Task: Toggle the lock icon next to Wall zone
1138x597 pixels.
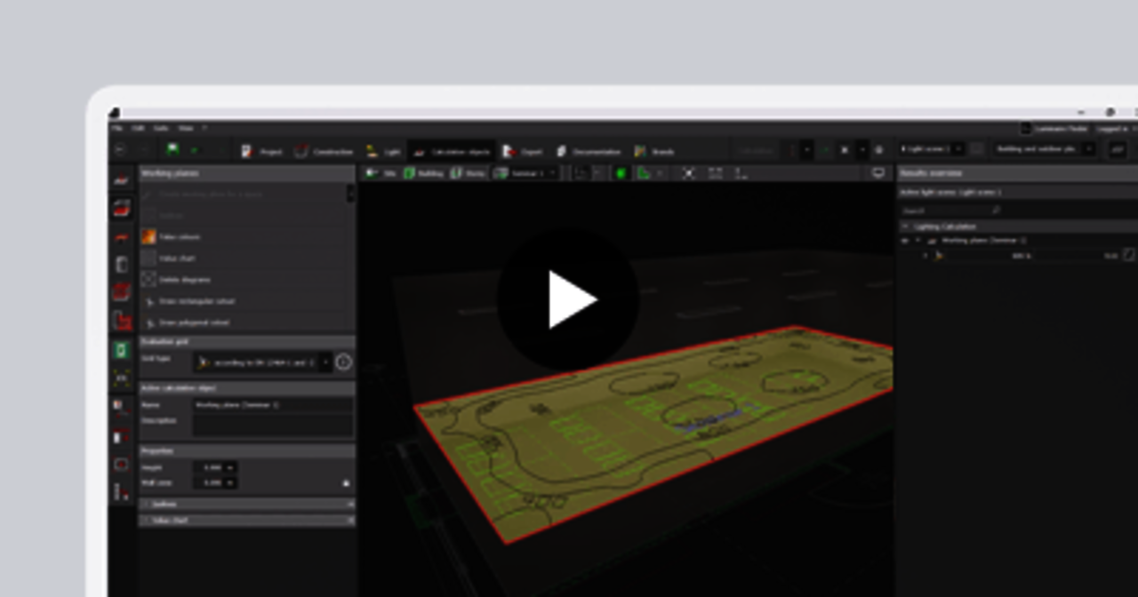Action: tap(346, 483)
